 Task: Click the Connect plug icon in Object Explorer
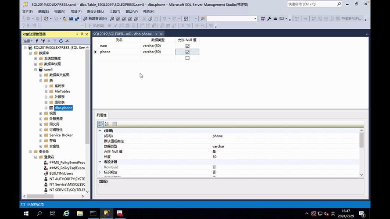[37, 41]
